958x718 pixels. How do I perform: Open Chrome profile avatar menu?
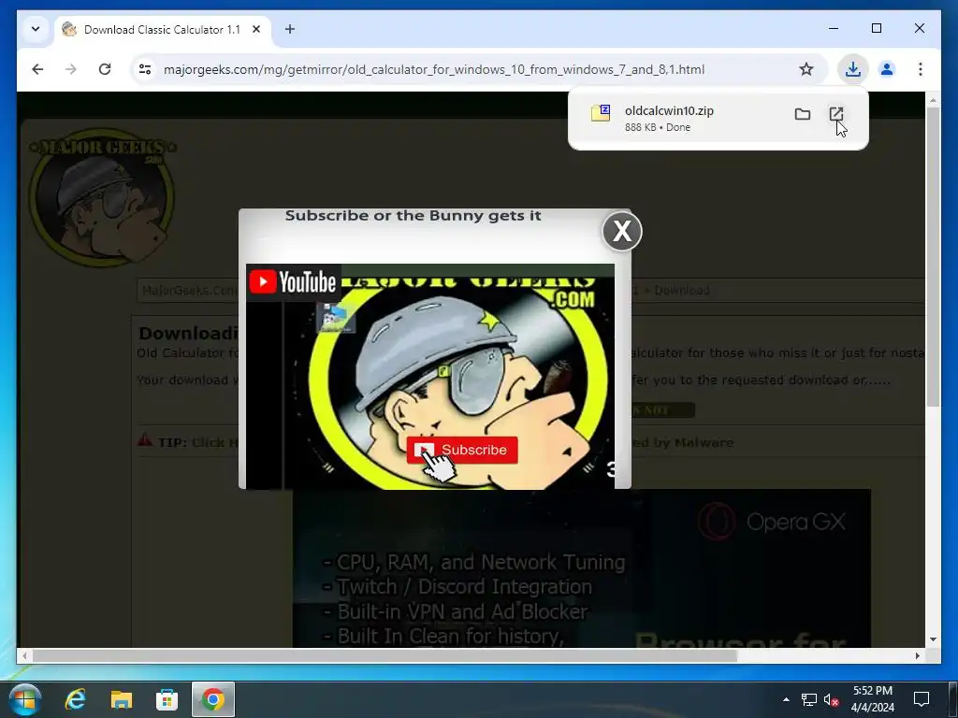tap(887, 69)
